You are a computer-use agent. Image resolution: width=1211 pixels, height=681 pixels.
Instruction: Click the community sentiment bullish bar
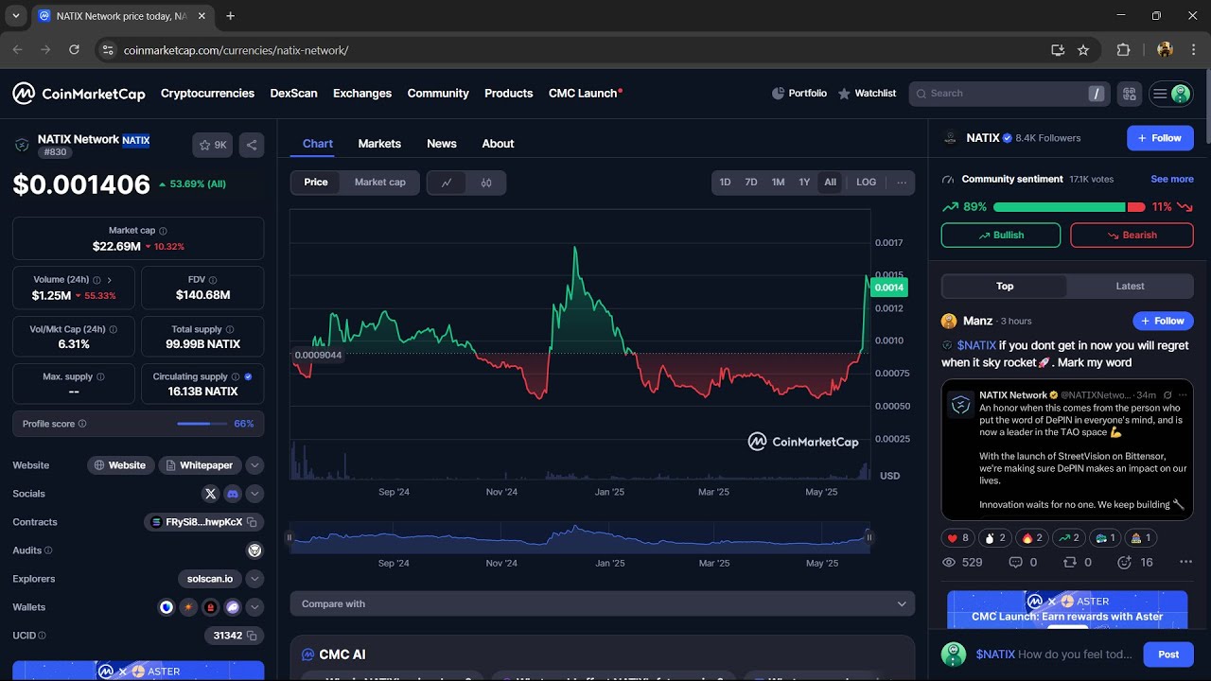click(x=1059, y=207)
